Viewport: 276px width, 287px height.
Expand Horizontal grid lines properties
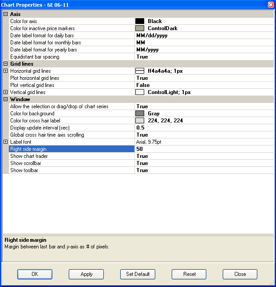(x=6, y=71)
